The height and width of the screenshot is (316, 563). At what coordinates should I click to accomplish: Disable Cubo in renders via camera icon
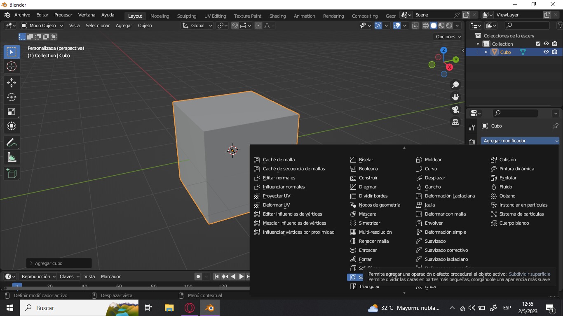point(555,52)
